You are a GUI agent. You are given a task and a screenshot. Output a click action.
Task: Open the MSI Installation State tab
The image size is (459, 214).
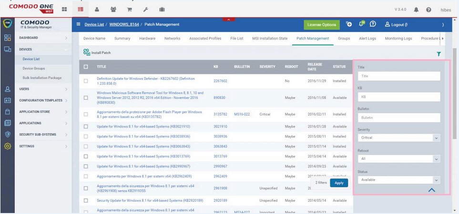pos(270,39)
